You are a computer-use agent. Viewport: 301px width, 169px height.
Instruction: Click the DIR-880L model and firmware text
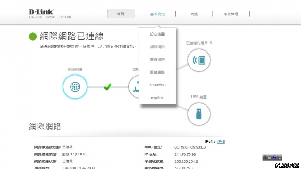(x=50, y=17)
